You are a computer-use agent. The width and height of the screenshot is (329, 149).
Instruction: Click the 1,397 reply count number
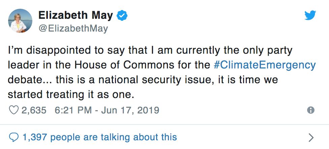(34, 137)
